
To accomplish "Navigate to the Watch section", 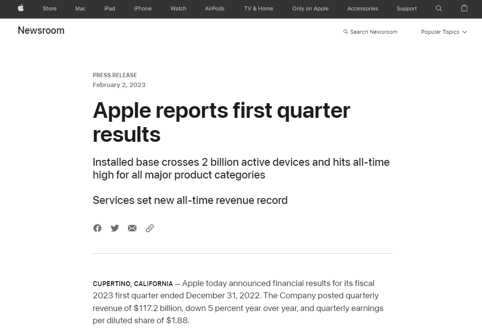I will pos(178,8).
